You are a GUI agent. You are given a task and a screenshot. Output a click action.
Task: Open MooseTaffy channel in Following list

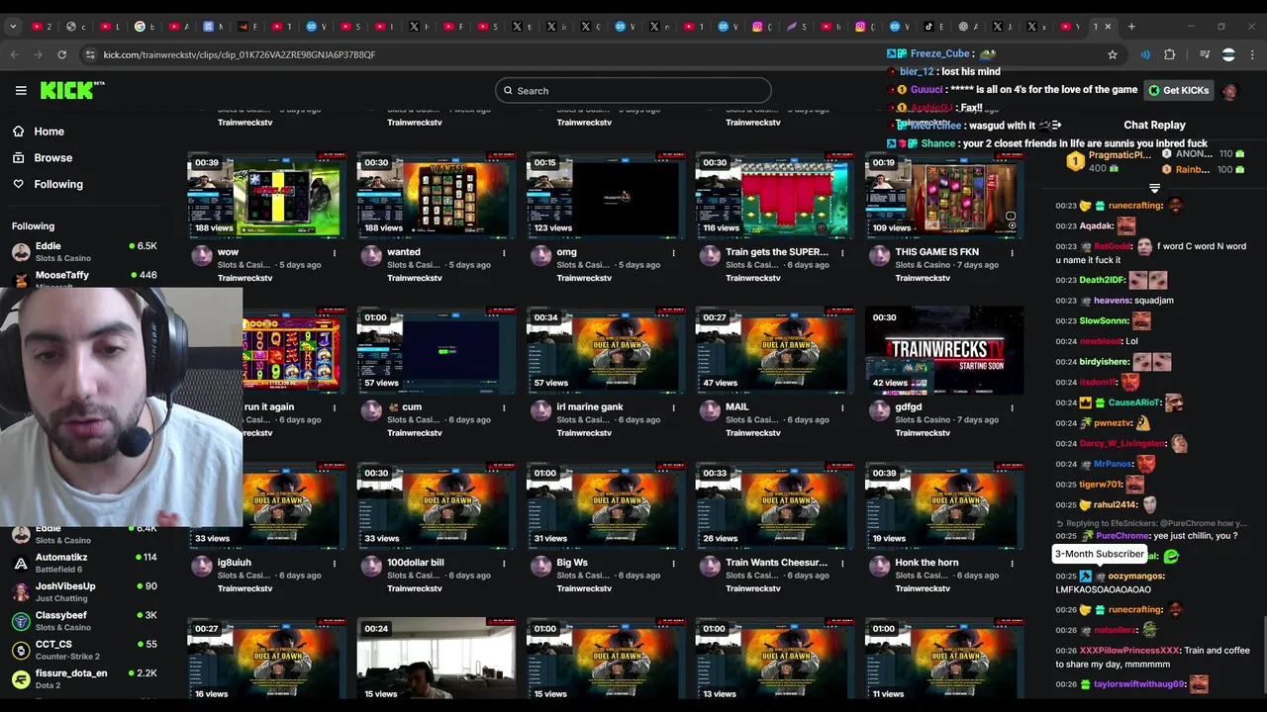[84, 278]
